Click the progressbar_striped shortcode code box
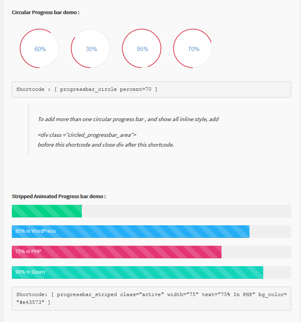This screenshot has height=322, width=301. 151,298
